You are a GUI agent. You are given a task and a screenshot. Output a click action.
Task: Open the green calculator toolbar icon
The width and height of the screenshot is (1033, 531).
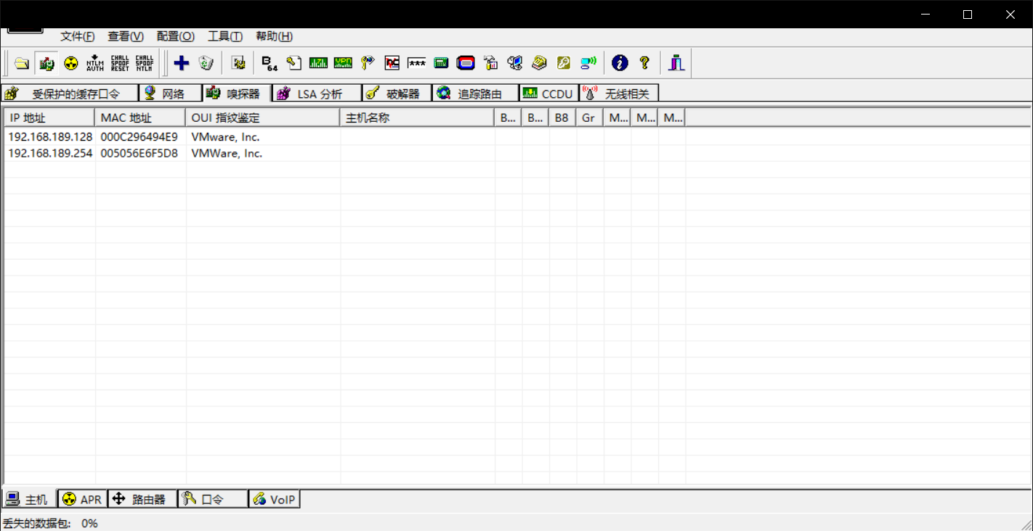pyautogui.click(x=441, y=63)
